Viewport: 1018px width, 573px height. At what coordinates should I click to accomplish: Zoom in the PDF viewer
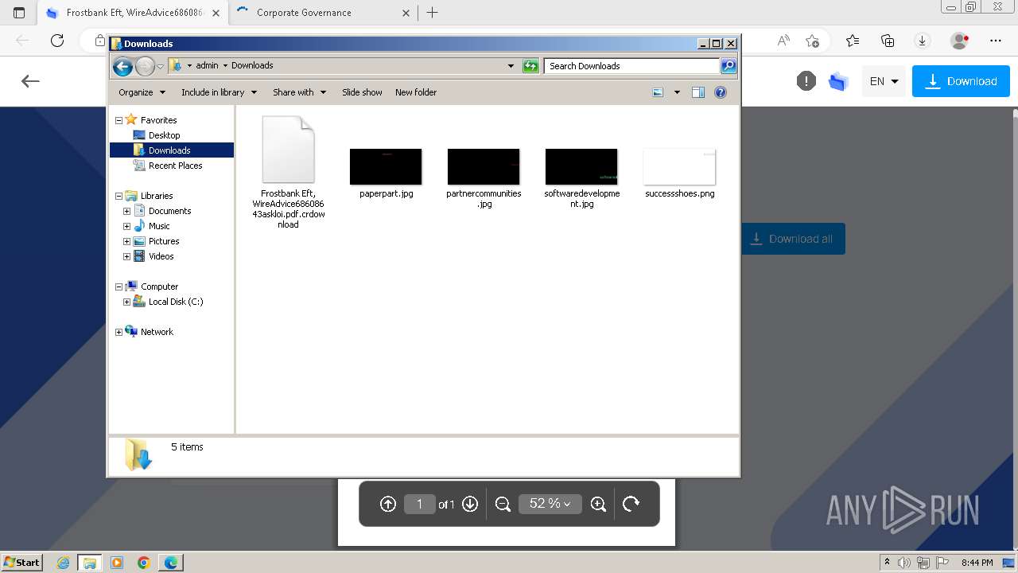599,504
